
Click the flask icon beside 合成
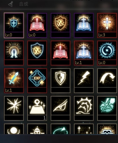pos(11,4)
